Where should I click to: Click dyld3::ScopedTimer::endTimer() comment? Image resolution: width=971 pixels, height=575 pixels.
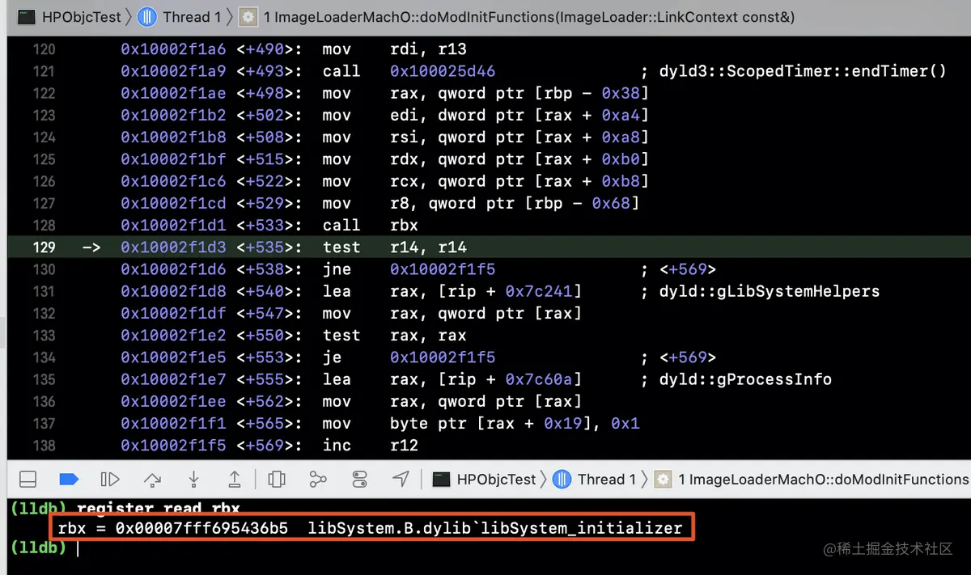pos(803,71)
